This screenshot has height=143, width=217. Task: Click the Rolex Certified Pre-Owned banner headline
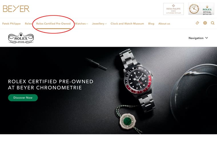51,85
